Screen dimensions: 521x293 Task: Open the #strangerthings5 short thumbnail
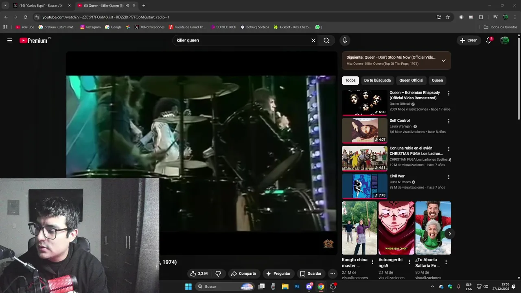396,228
